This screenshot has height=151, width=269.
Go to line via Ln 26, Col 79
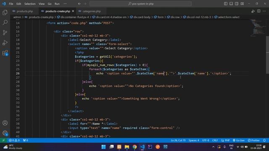point(178,140)
